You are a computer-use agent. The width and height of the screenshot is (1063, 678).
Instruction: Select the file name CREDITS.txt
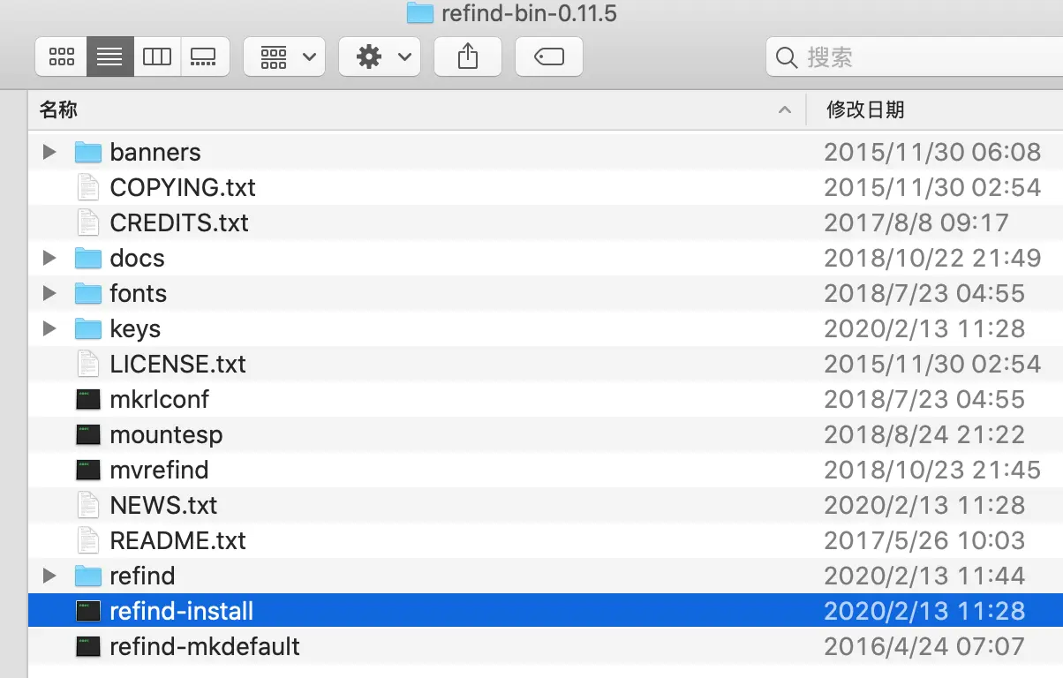click(179, 222)
